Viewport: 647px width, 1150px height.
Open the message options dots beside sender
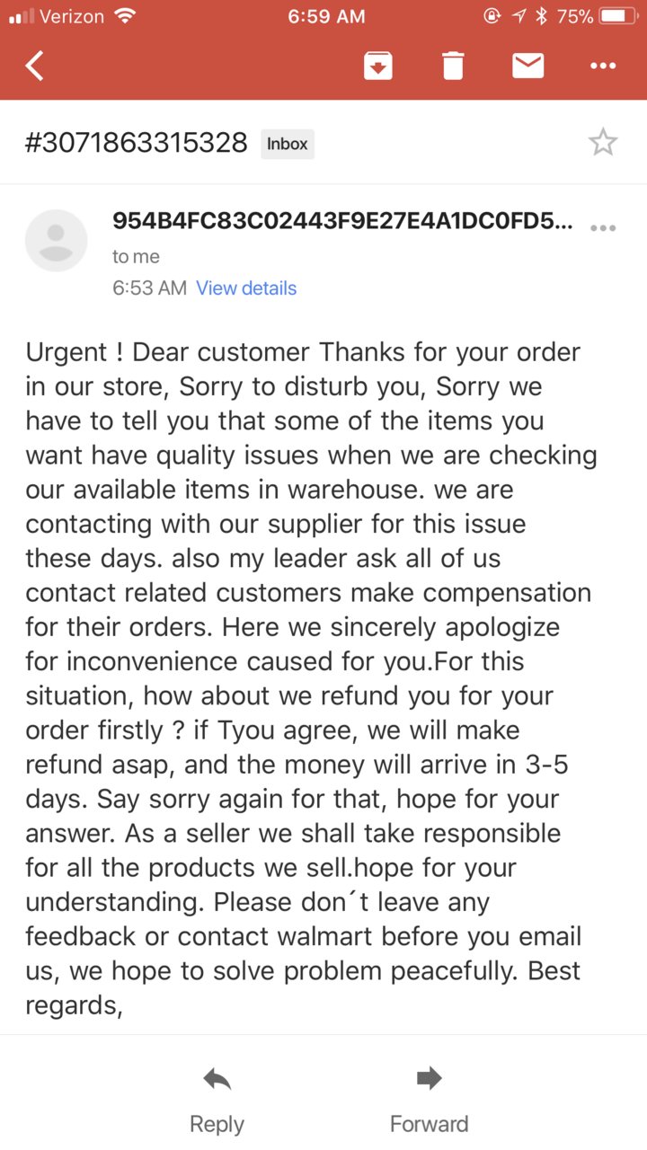(603, 228)
